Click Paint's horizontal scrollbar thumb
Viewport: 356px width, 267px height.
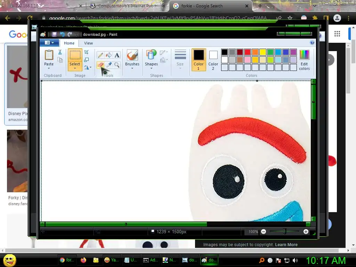pyautogui.click(x=126, y=224)
